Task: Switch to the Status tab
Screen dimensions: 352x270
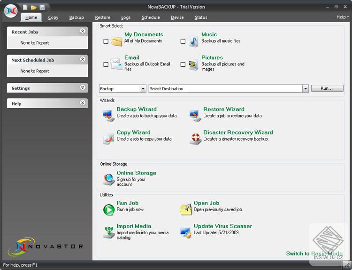Action: point(201,17)
